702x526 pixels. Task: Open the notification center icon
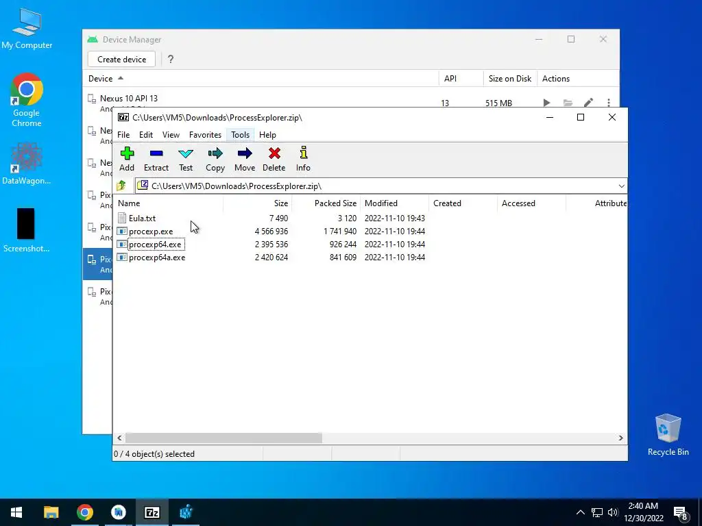[680, 513]
